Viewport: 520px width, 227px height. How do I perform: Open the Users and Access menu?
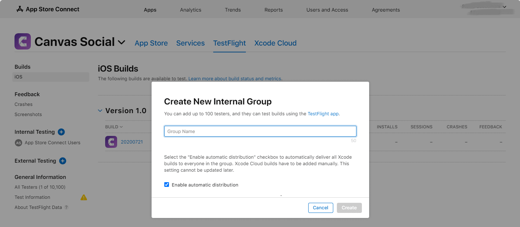[327, 10]
